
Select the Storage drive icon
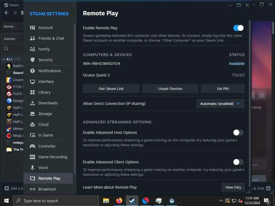[32, 114]
